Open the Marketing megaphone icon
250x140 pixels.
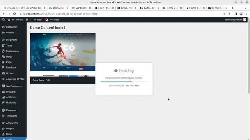(3, 103)
